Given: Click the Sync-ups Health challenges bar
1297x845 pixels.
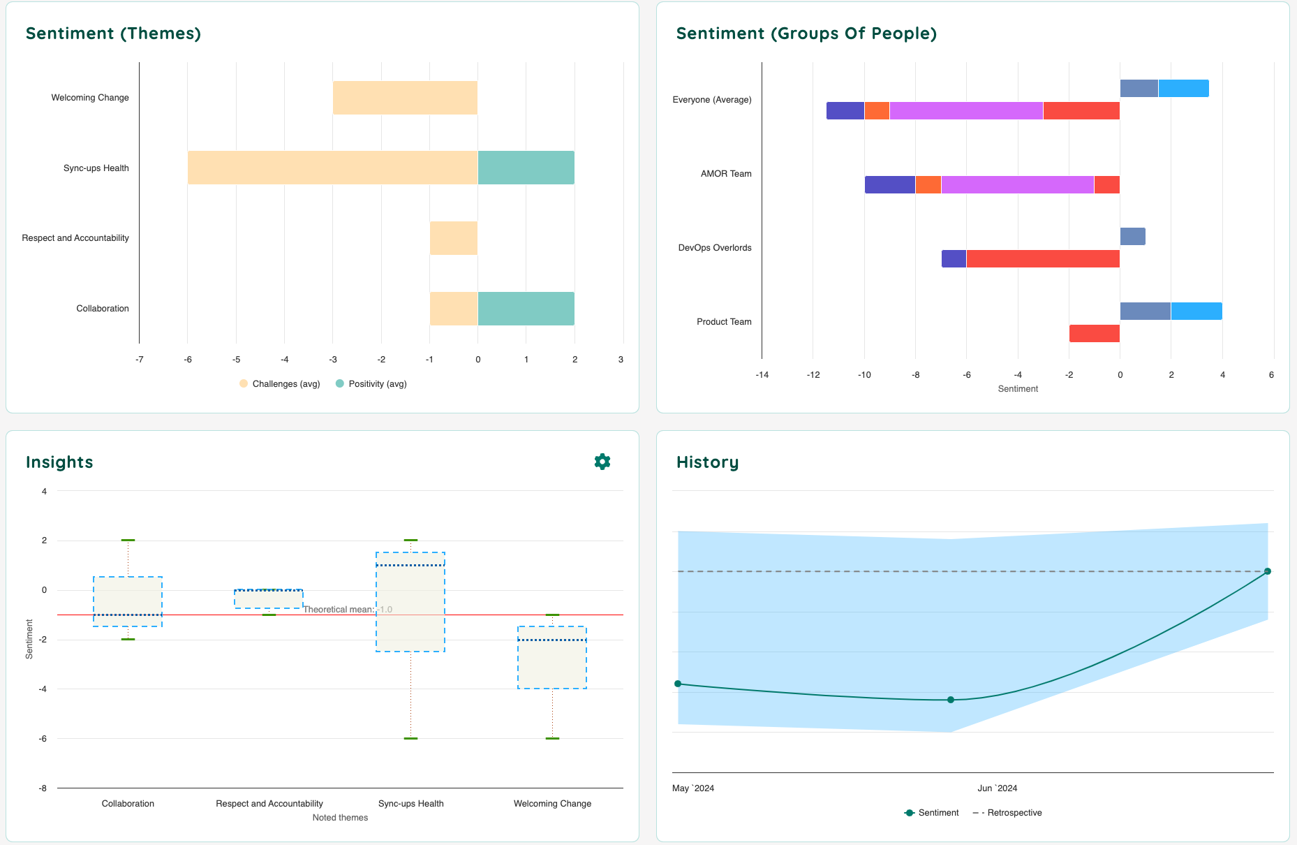Looking at the screenshot, I should pos(332,168).
